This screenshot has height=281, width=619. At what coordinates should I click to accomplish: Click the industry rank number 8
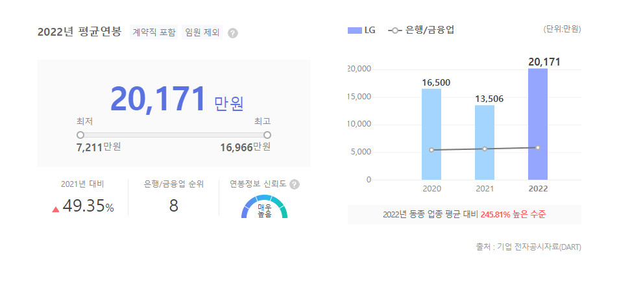[x=174, y=206]
